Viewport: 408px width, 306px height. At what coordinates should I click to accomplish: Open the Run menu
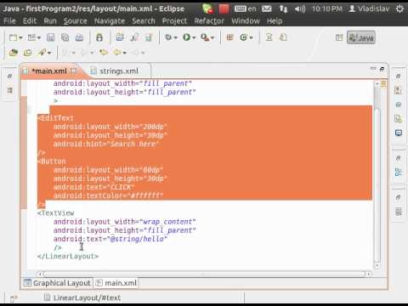50,21
